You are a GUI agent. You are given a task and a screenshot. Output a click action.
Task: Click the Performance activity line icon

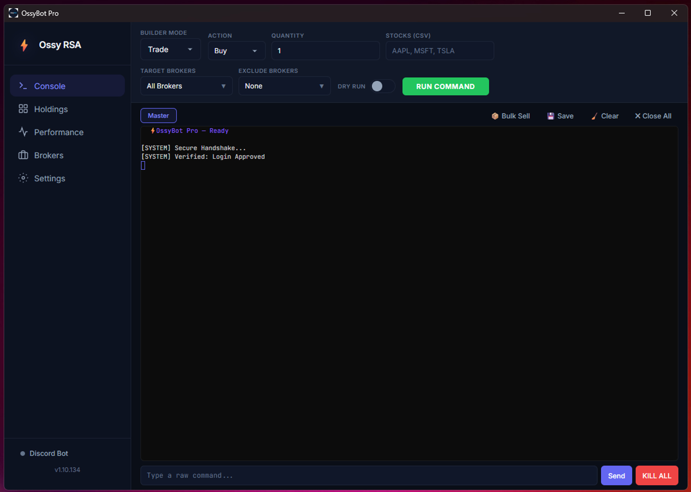point(23,132)
